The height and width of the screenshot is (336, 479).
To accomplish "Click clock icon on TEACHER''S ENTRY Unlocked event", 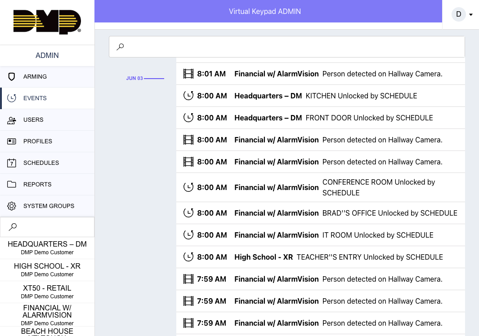I will (x=188, y=257).
